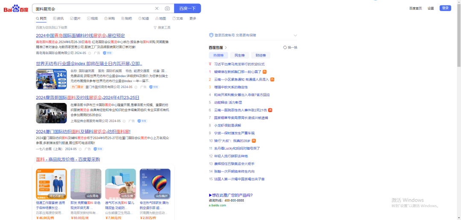
Task: Clear the search box with the X icon
Action: pos(157,9)
